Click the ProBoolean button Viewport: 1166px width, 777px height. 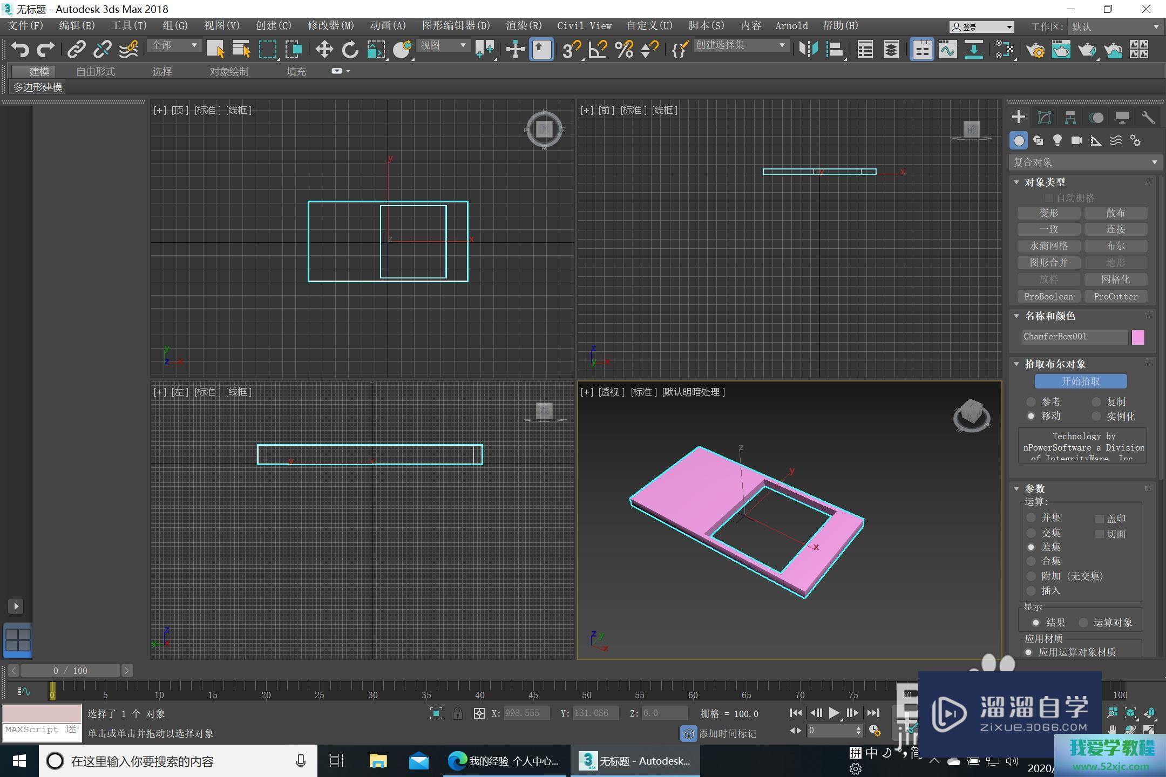[1048, 296]
